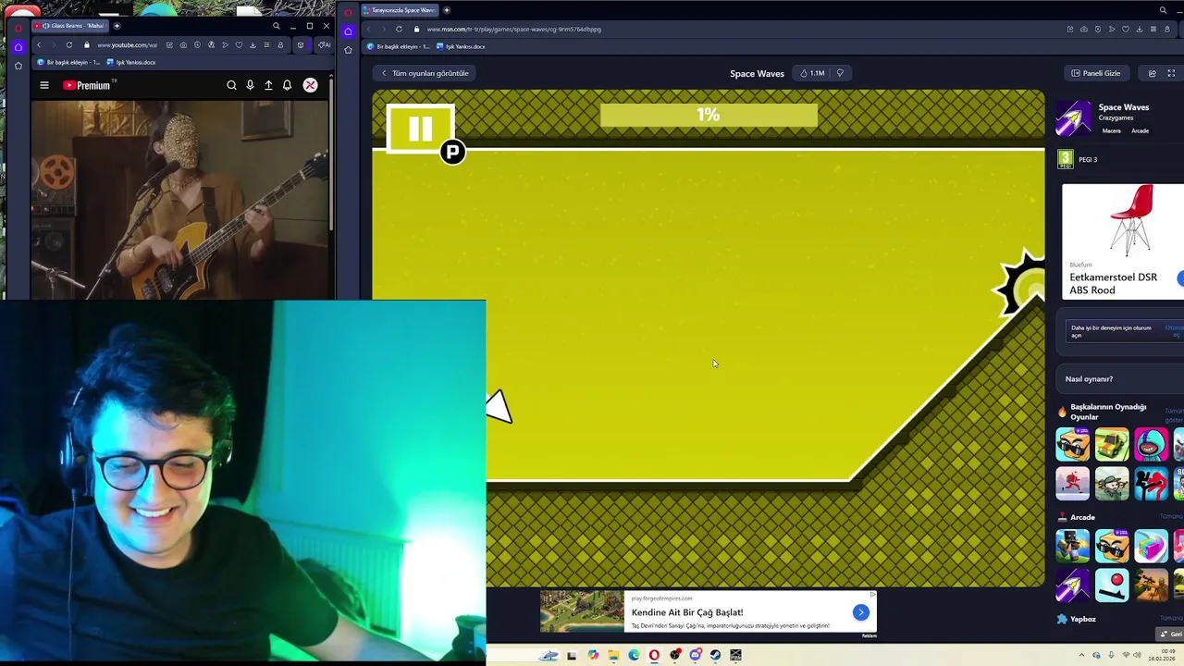The height and width of the screenshot is (666, 1184).
Task: Select the Macera genre tag
Action: [1111, 131]
